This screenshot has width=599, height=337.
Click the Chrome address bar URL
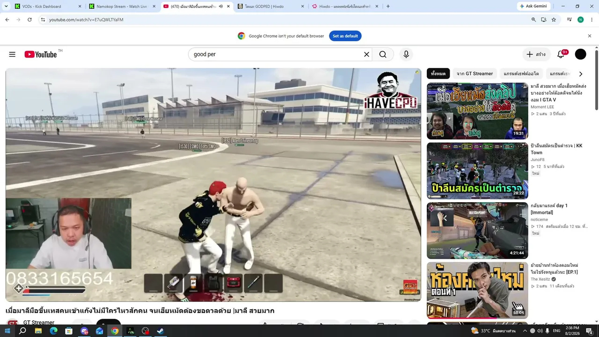click(x=86, y=20)
